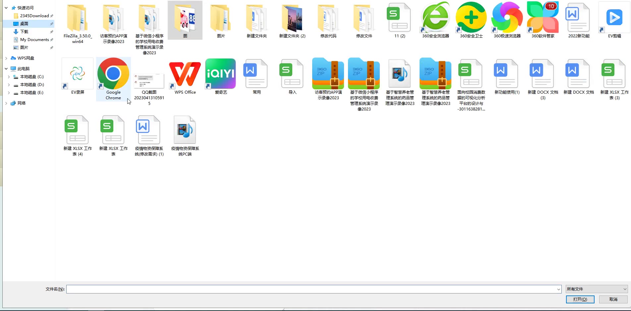Select 基于微信小程序的学校用电收费 zip archive
Viewport: 631px width, 311px height.
tap(364, 85)
